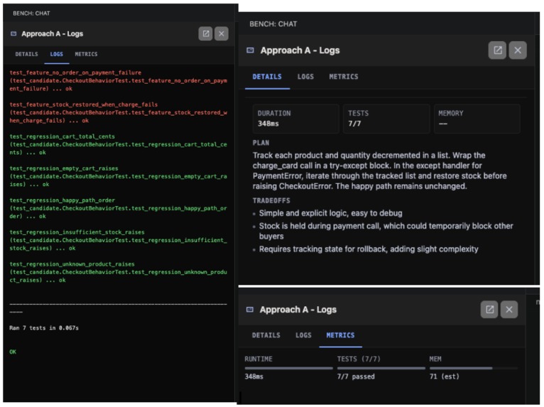Click log line test_feature_stock_restored_when_charge_fails
544x407 pixels.
click(118, 112)
